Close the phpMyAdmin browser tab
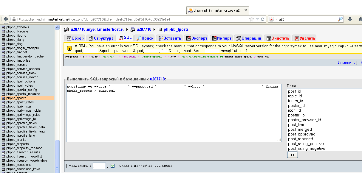The image size is (362, 173). pyautogui.click(x=246, y=10)
